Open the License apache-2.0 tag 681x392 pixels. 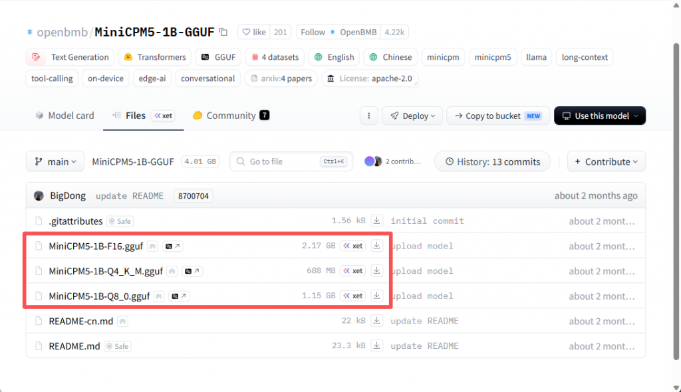pyautogui.click(x=370, y=78)
